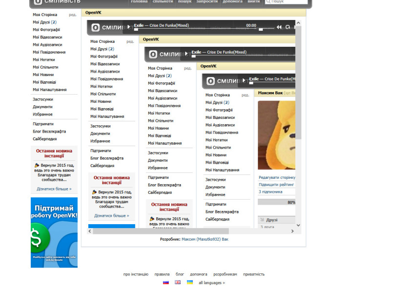Click embedded frame scroll-up arrow
This screenshot has width=394, height=287.
(298, 23)
